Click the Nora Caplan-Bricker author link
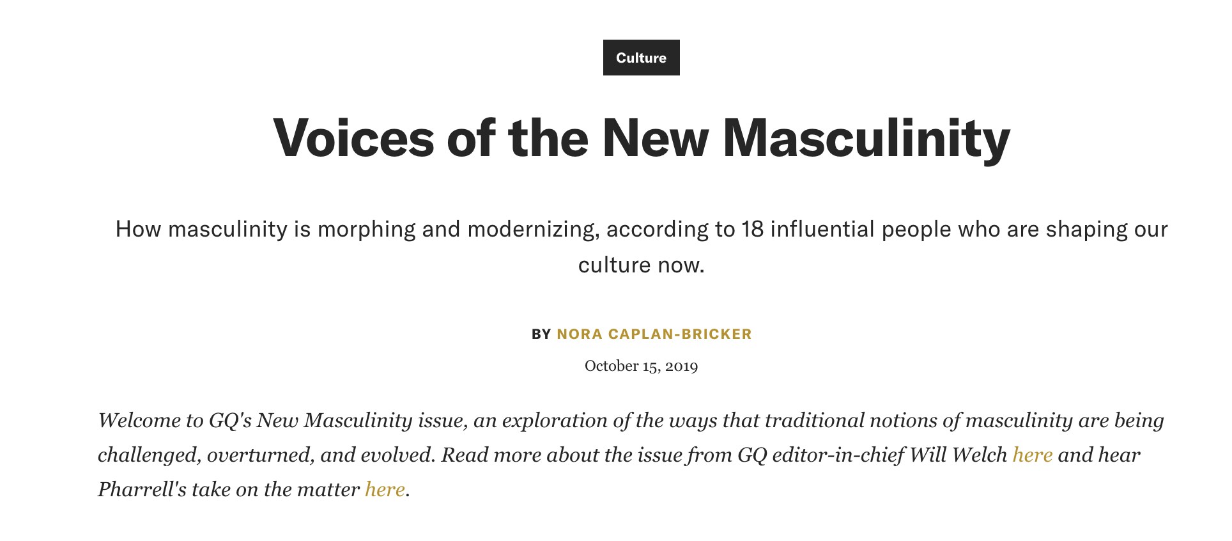 (x=654, y=334)
